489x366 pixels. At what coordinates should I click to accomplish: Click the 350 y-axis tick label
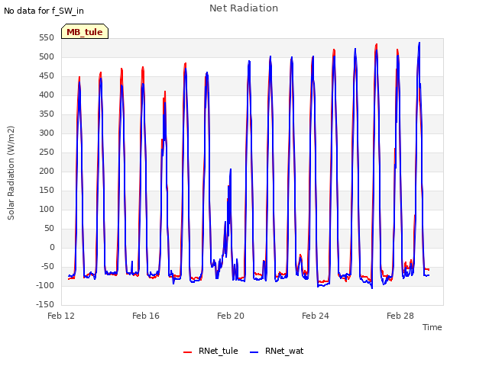click(x=47, y=114)
